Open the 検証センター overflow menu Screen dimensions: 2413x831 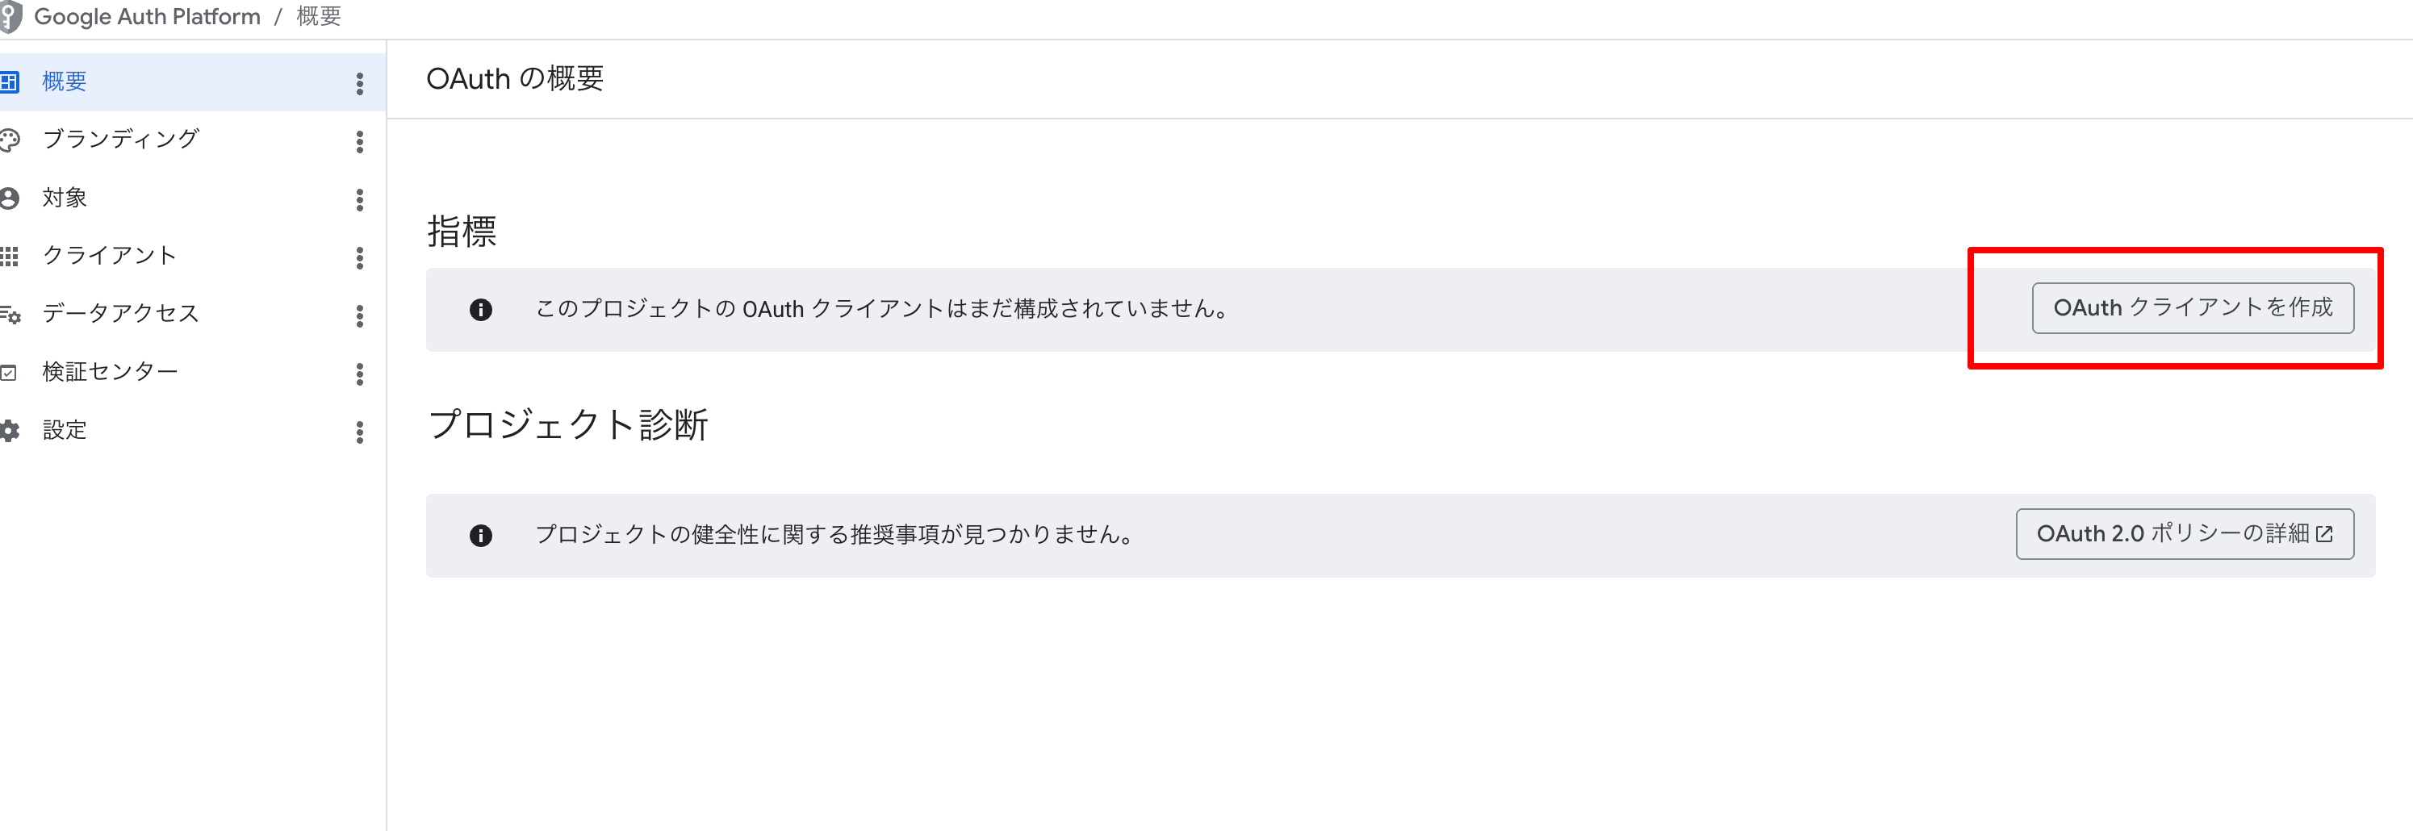coord(359,373)
